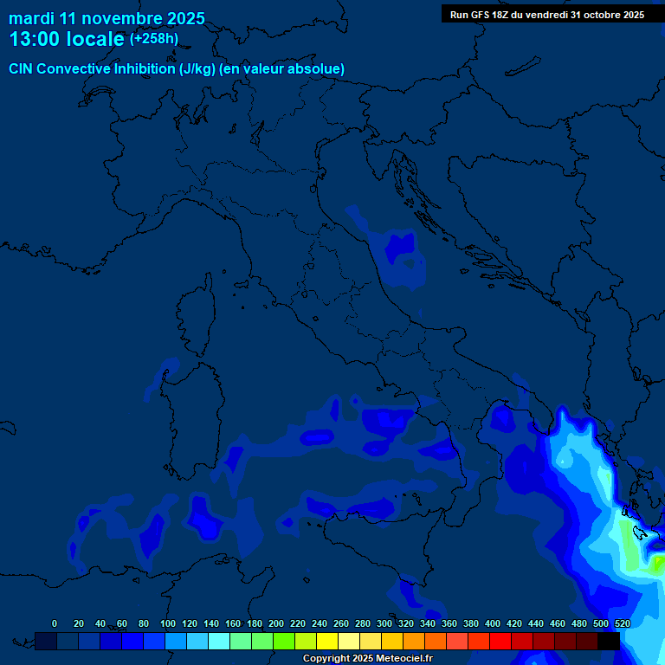Click the '300' legend scale value

point(384,623)
